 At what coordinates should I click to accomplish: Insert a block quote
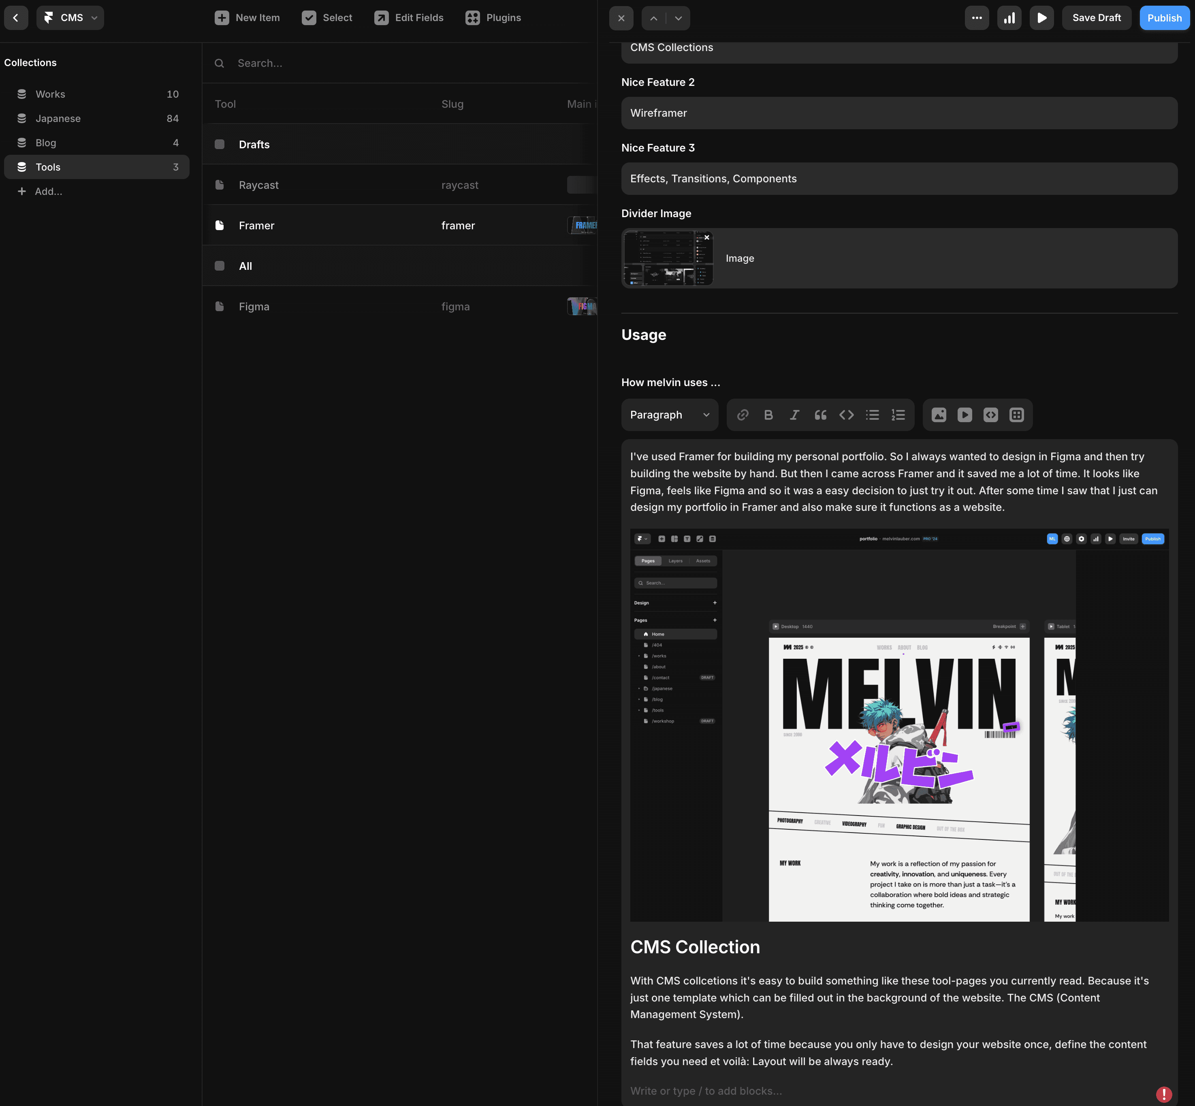pyautogui.click(x=820, y=415)
